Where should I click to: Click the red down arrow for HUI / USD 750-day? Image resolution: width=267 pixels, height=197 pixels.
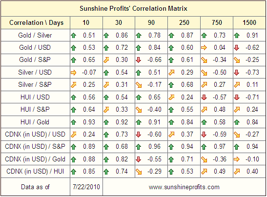(204, 98)
